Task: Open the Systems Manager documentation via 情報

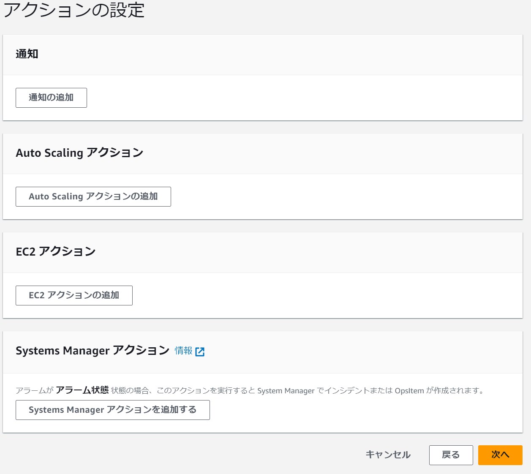Action: (183, 351)
